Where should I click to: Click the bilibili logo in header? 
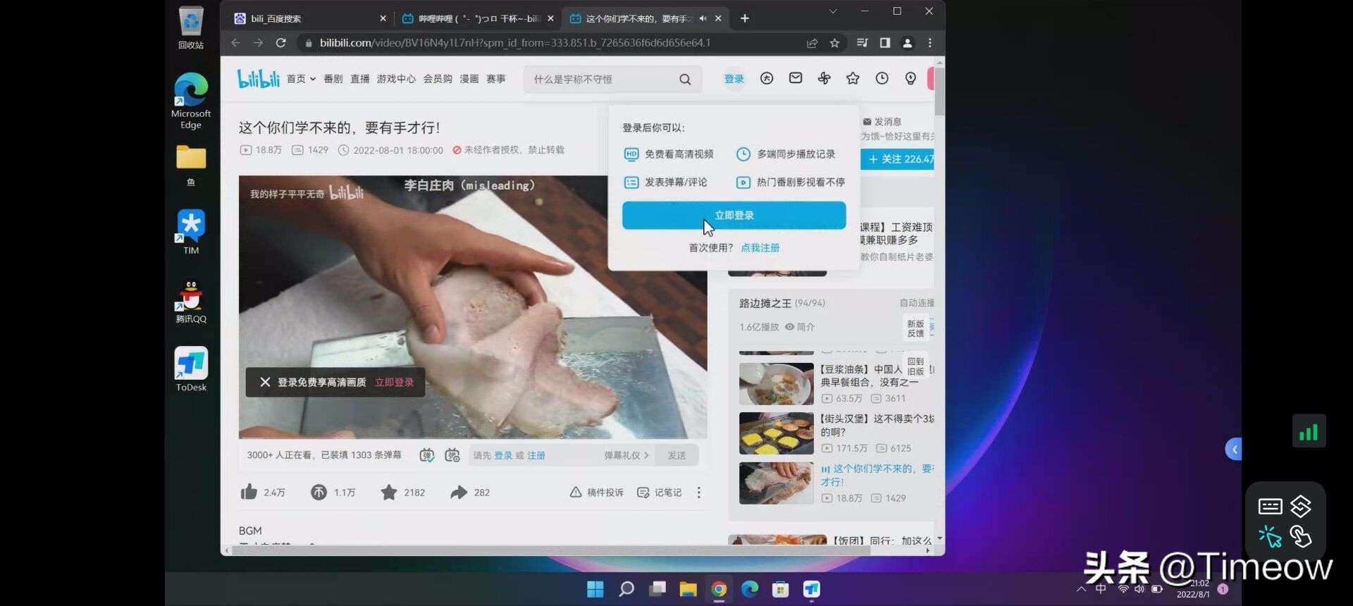pyautogui.click(x=258, y=79)
